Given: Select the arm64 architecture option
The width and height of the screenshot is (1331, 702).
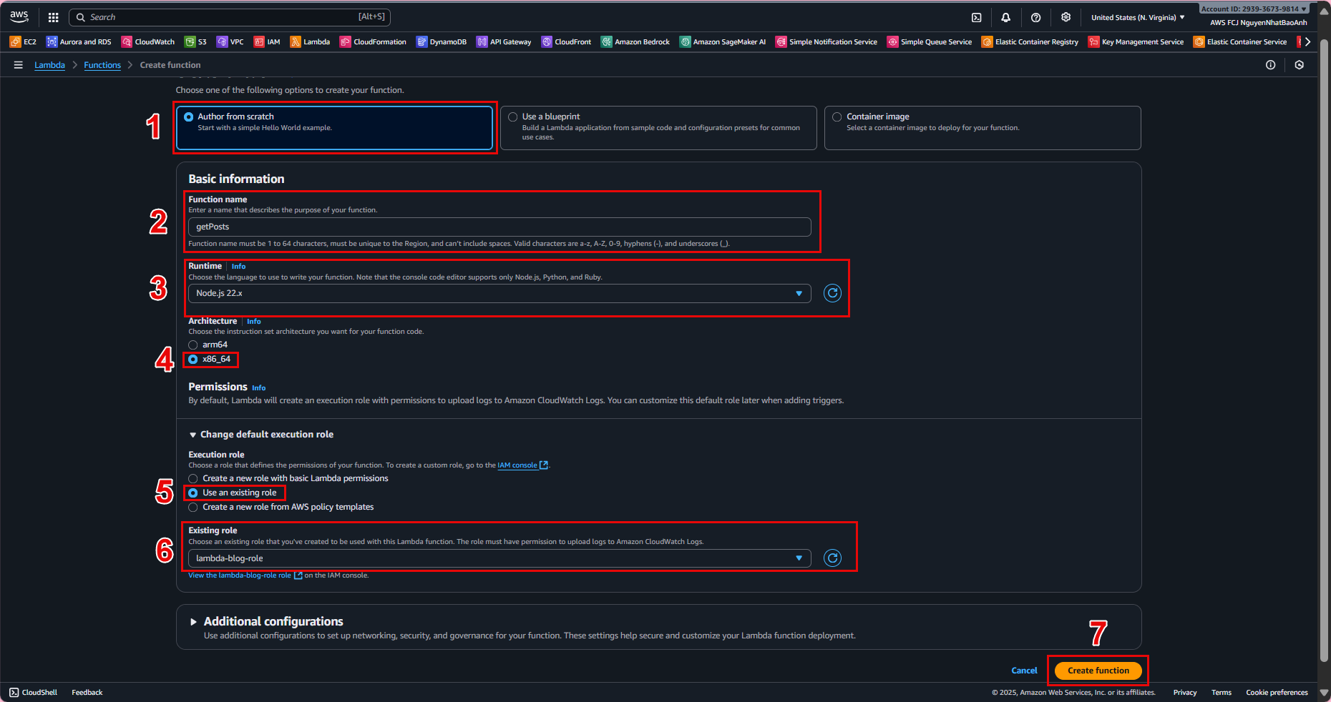Looking at the screenshot, I should tap(193, 345).
